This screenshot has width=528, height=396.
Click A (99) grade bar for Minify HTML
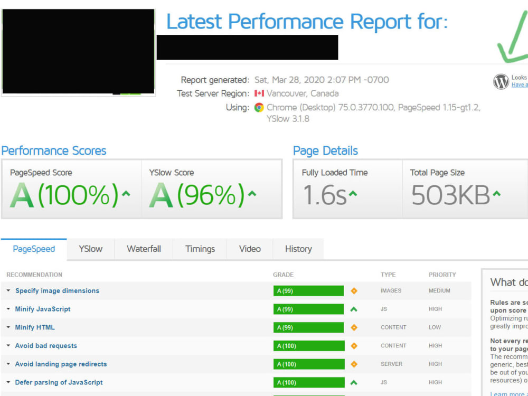tap(308, 327)
